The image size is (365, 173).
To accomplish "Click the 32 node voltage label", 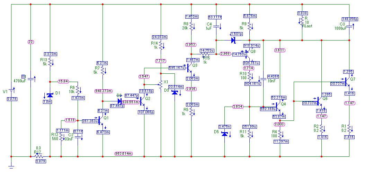I will [31, 42].
